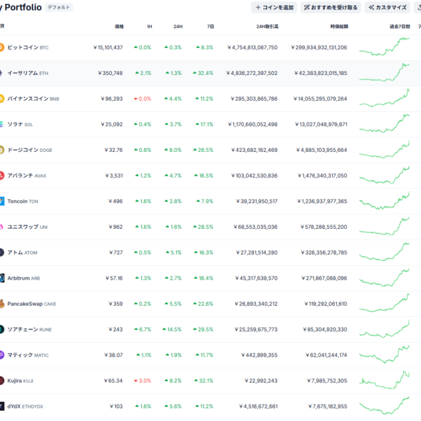
Task: Open the ビットコイン BTC coin link
Action: pos(28,47)
